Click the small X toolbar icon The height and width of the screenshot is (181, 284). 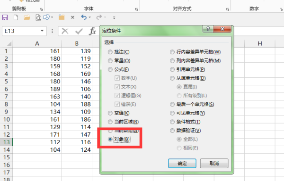(72, 17)
